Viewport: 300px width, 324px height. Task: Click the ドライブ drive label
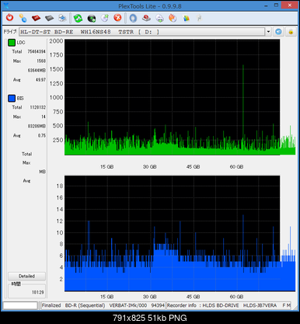click(10, 32)
